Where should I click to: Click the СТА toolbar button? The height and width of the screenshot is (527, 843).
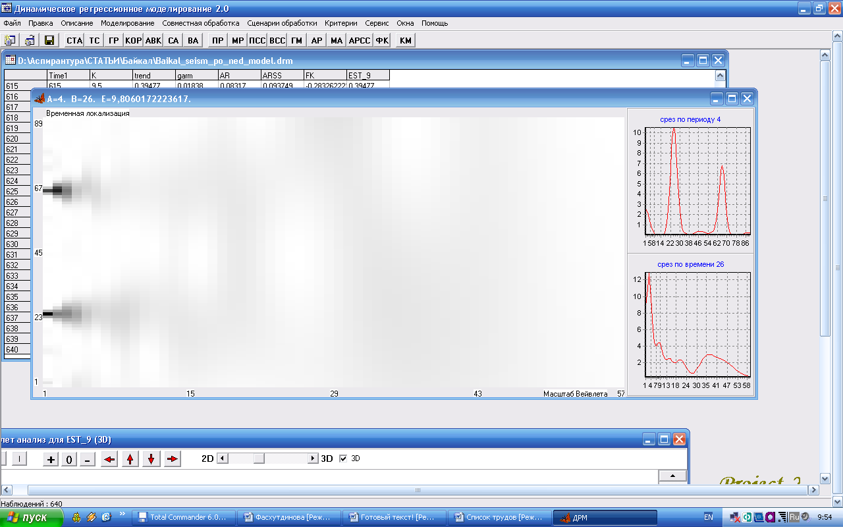[74, 41]
